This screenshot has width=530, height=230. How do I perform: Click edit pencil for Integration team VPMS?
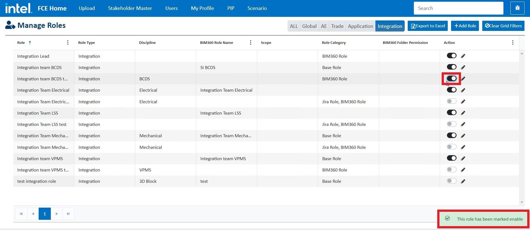[x=463, y=158]
